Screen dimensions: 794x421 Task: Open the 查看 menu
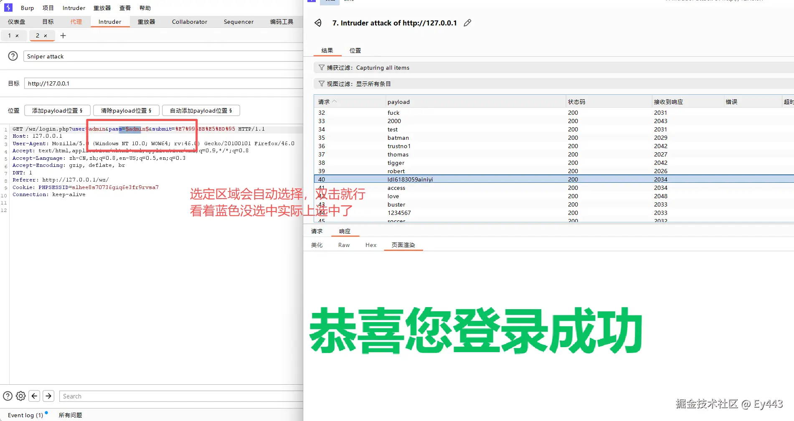125,8
